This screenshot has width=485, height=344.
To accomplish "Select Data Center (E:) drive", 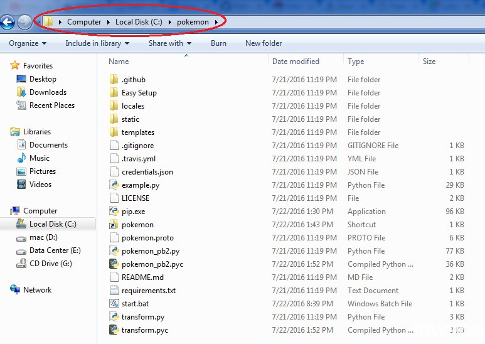I will click(55, 250).
